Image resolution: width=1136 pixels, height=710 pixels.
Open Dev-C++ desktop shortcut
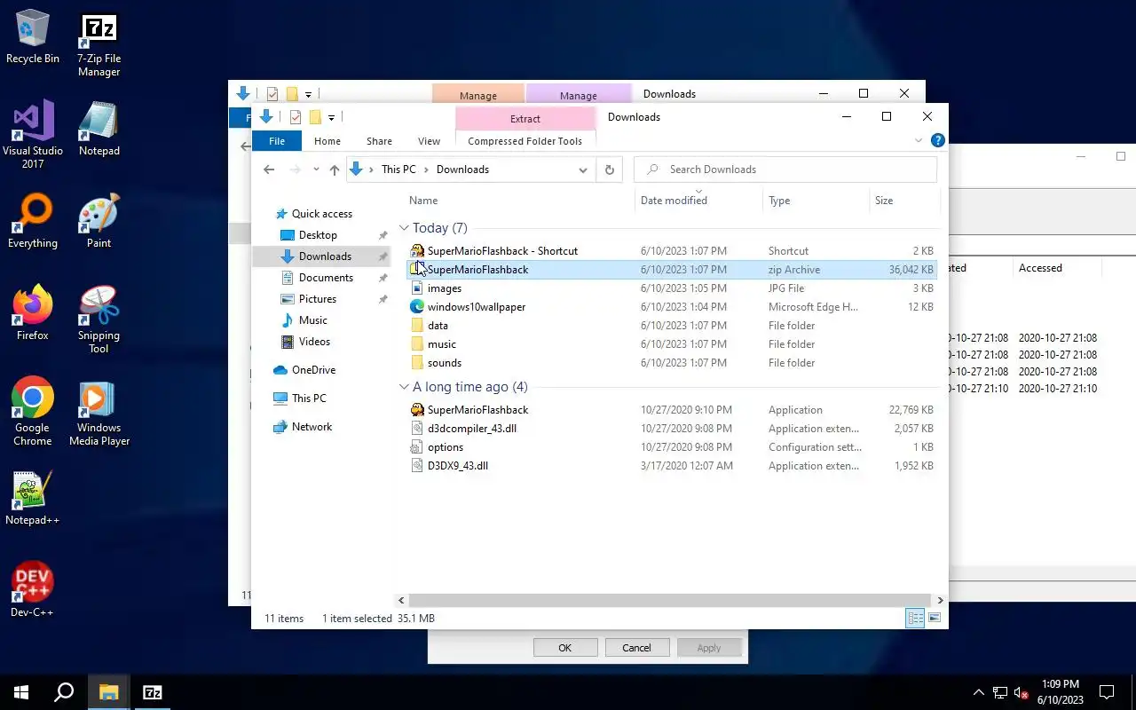click(33, 591)
